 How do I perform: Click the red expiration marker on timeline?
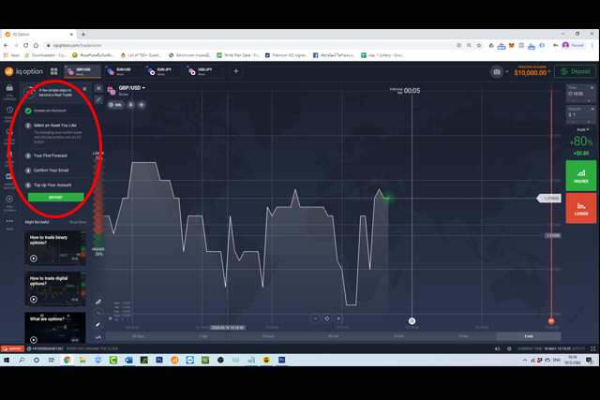click(551, 320)
